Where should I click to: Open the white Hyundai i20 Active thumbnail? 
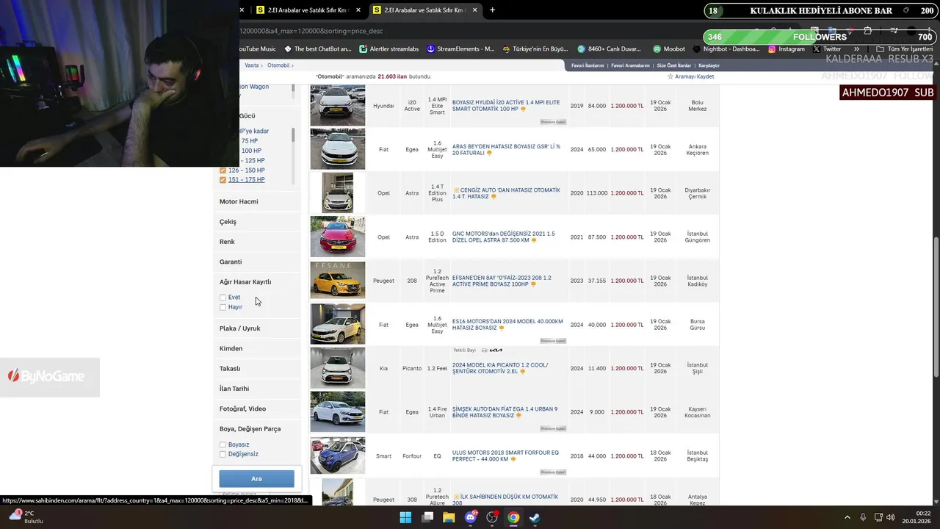[x=338, y=105]
